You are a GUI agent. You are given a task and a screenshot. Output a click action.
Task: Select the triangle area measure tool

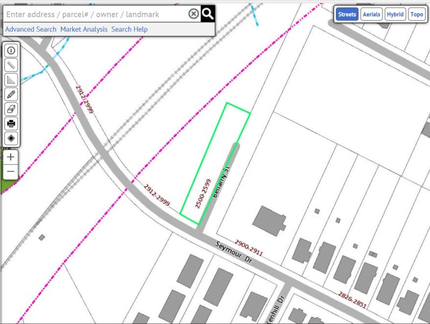click(11, 80)
